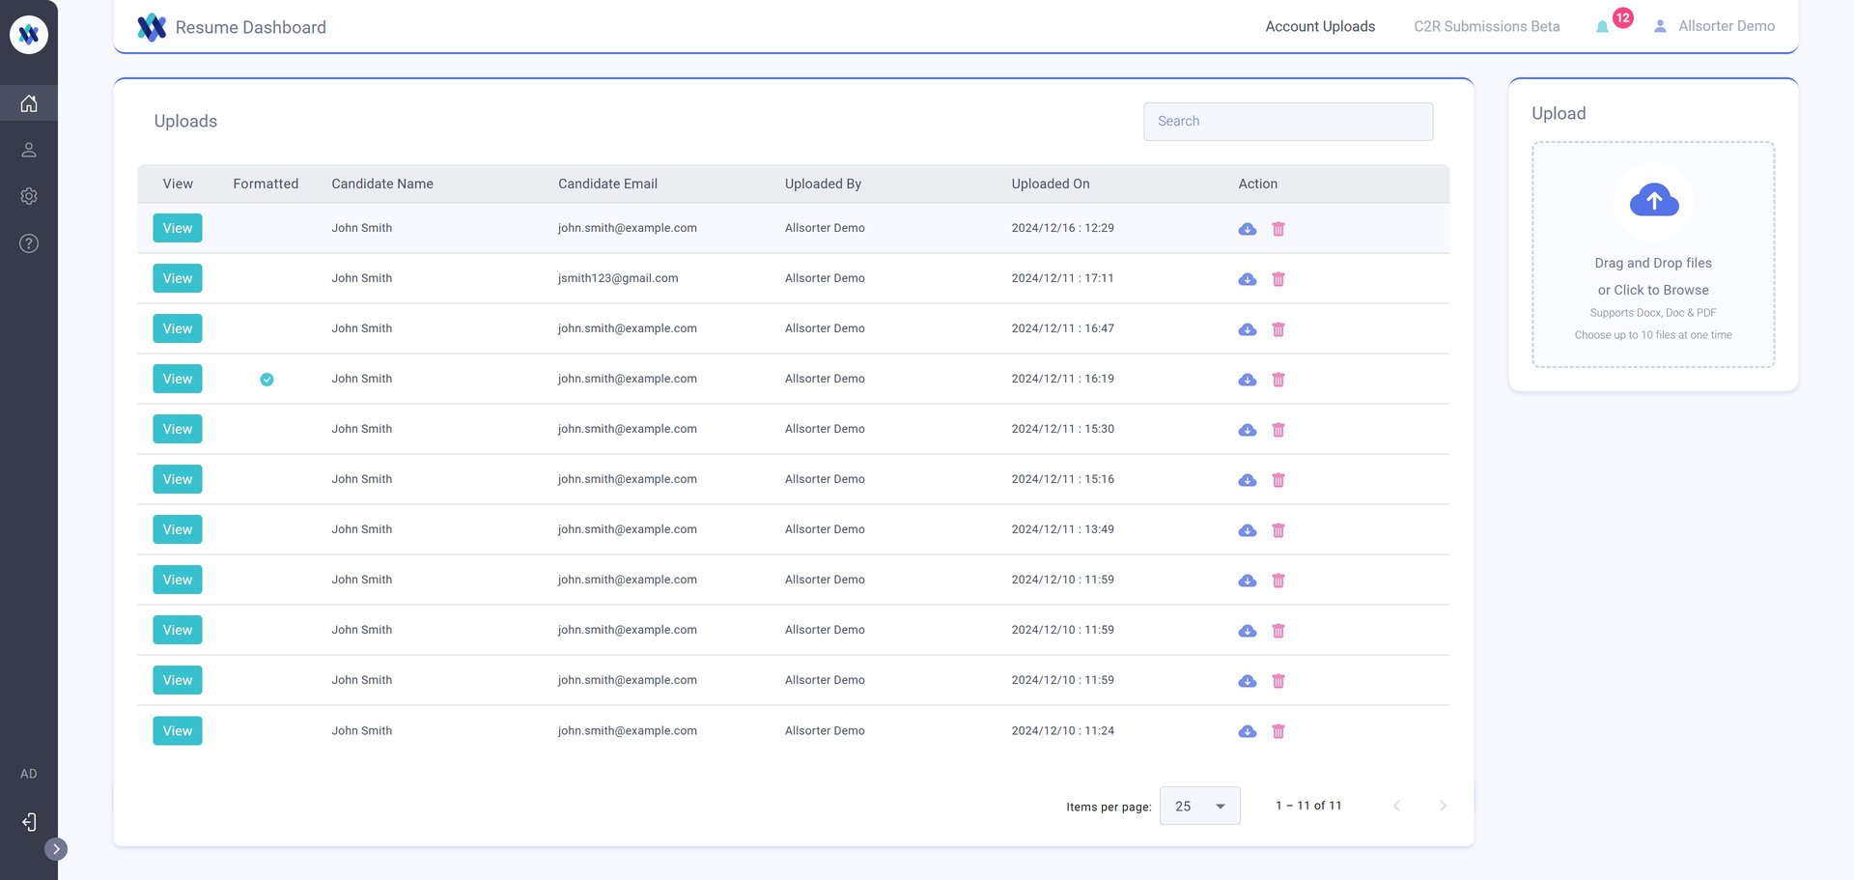Download the resume uploaded 2024/12/16 12:29
This screenshot has height=880, width=1854.
point(1248,229)
